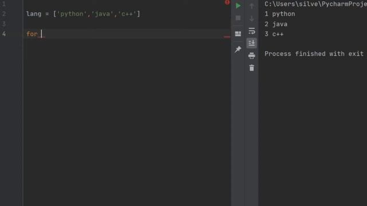Restore layout icon in run toolbar
367x206 pixels.
[238, 34]
